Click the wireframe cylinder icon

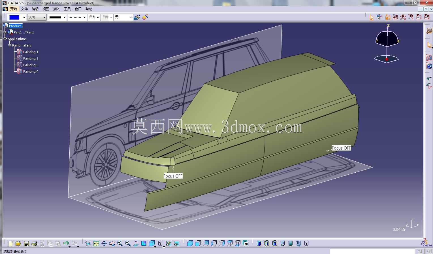(298, 244)
